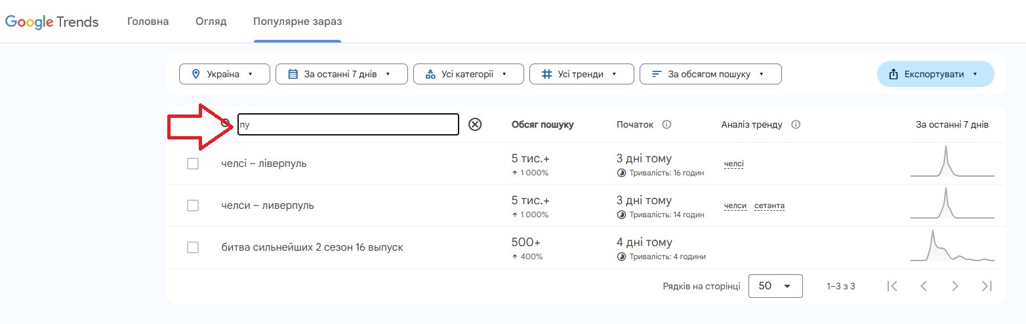Click the 4 дні тому start time

[x=644, y=242]
